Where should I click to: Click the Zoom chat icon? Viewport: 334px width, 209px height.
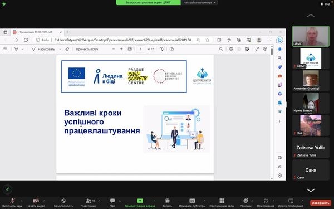coord(112,201)
